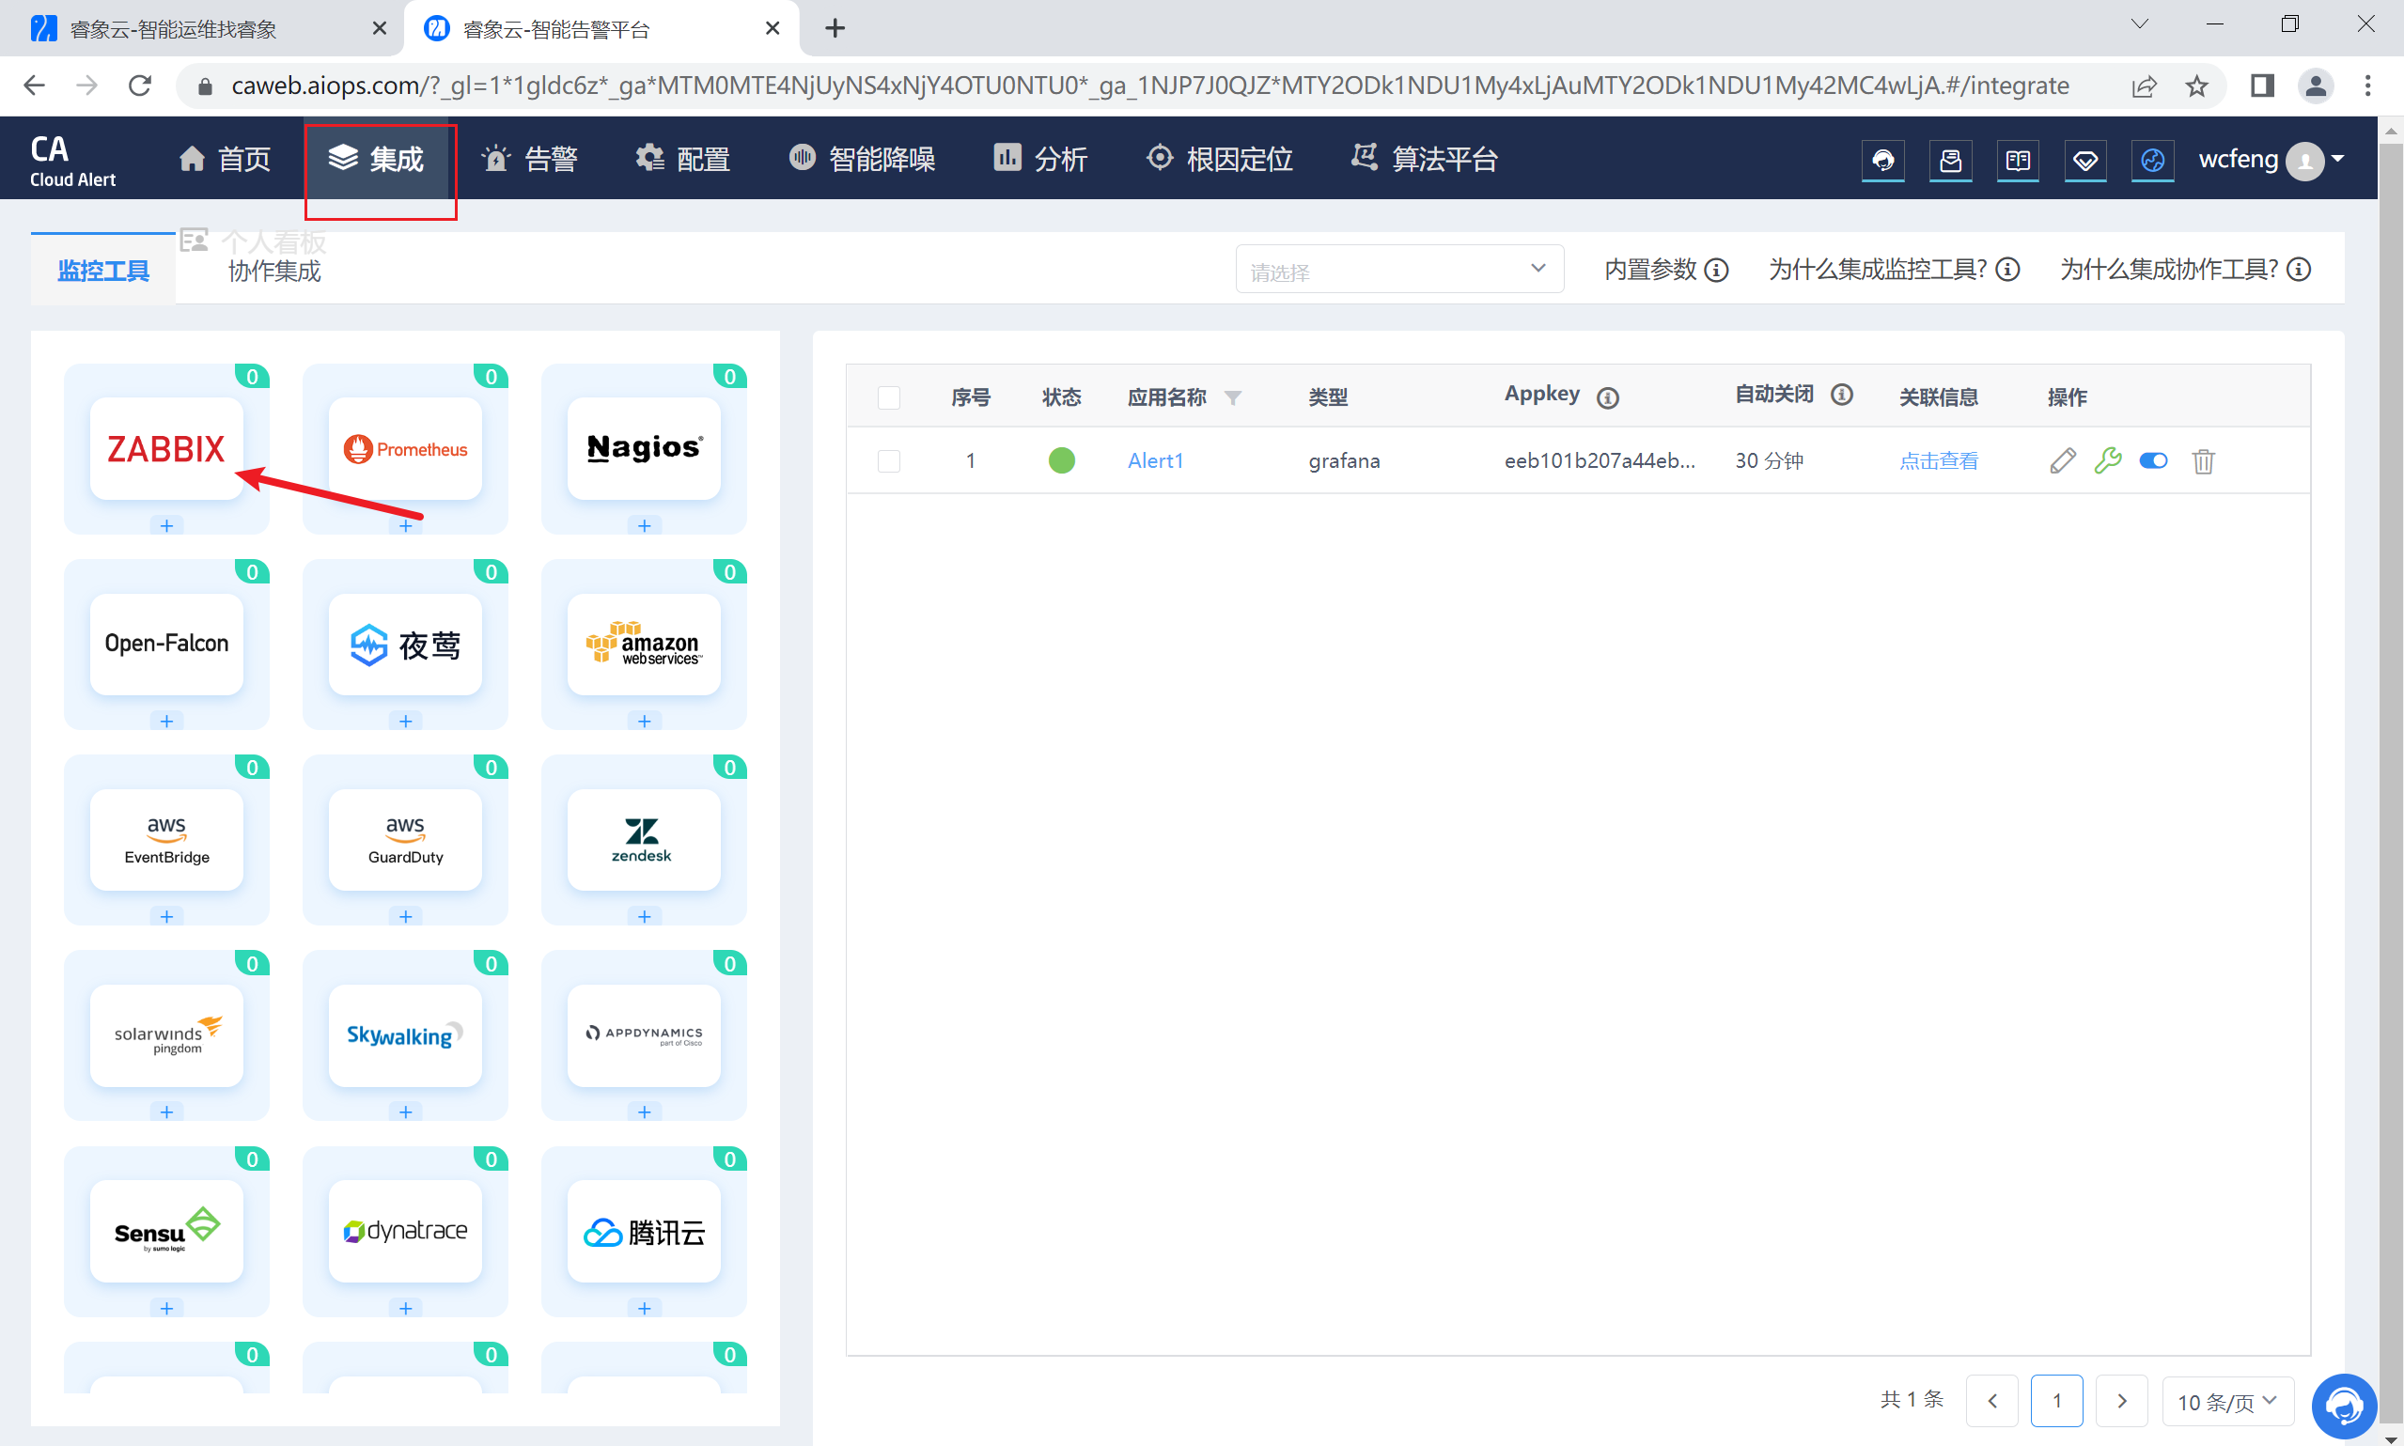Reload the page with browser refresh button
Image resolution: width=2404 pixels, height=1446 pixels.
pos(140,86)
